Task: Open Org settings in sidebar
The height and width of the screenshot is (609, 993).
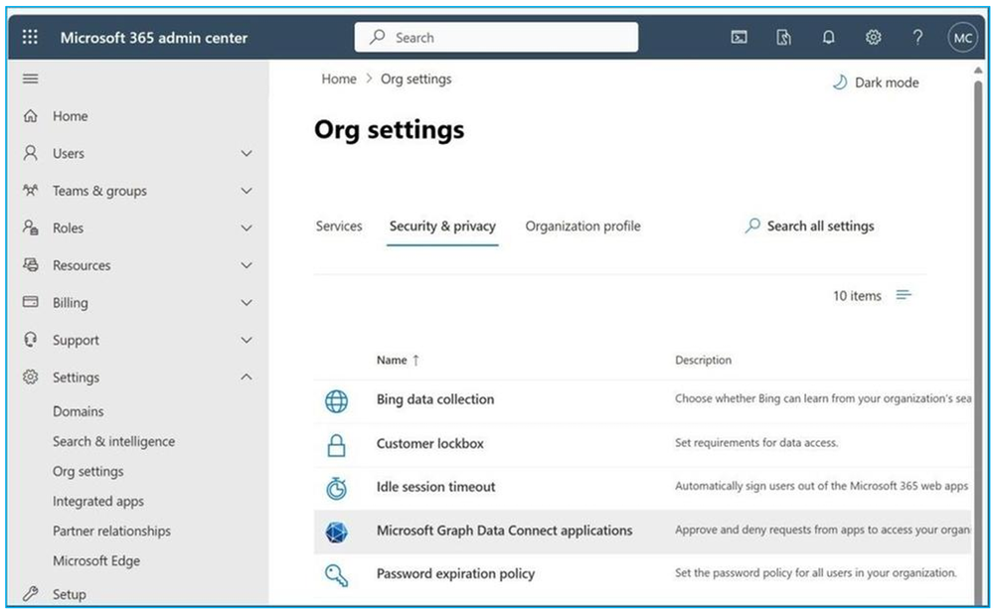Action: coord(88,471)
